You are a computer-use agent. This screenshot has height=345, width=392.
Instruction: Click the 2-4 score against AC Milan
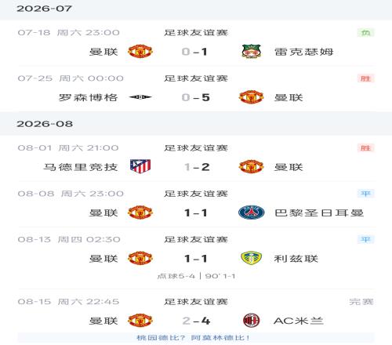point(196,321)
